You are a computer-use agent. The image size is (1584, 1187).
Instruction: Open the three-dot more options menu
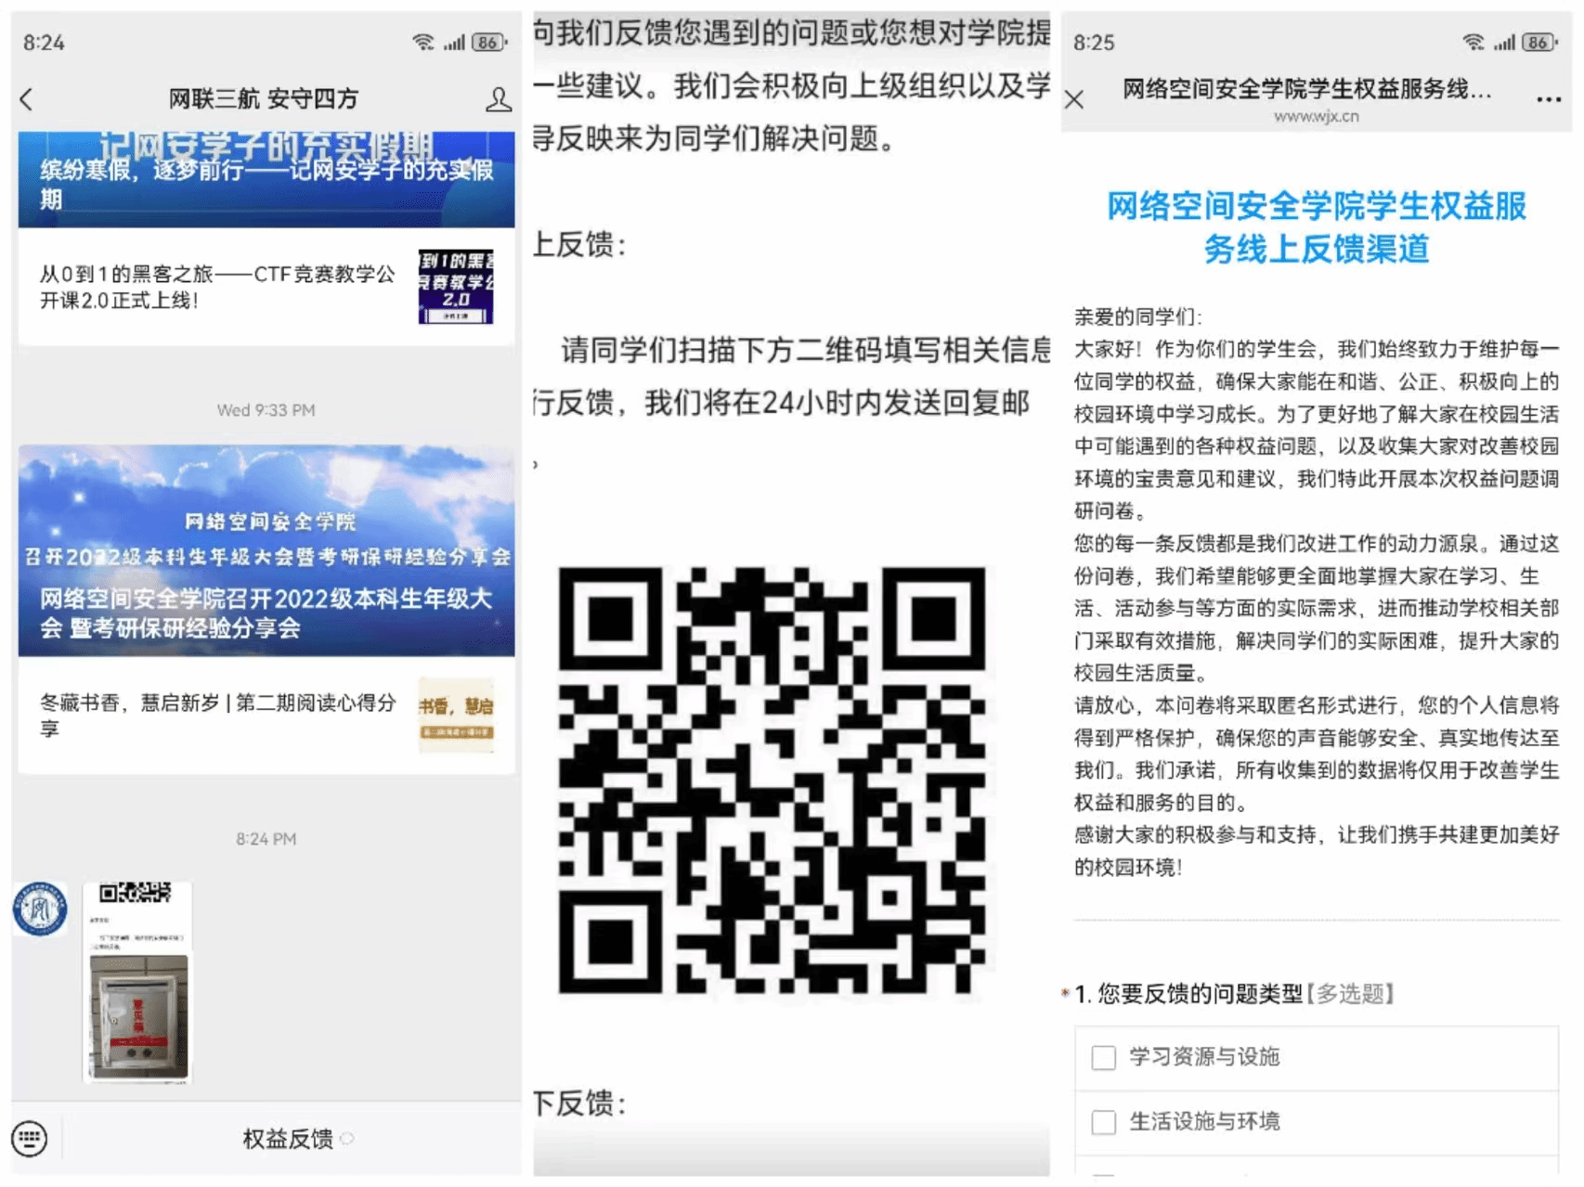(x=1548, y=99)
